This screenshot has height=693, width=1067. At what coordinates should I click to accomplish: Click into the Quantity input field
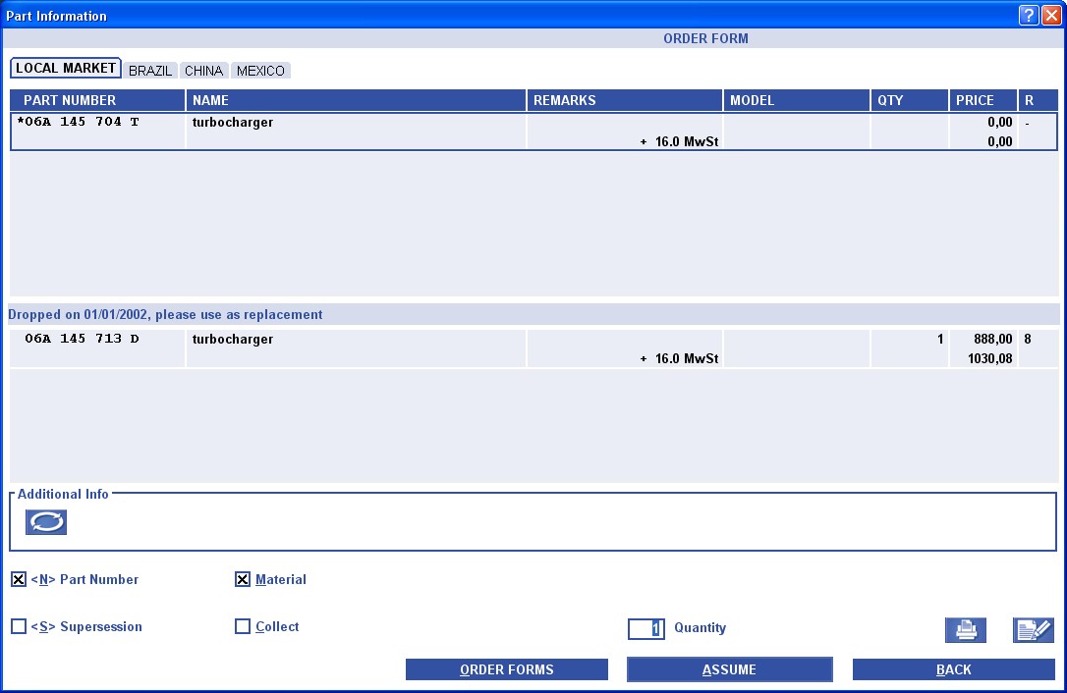click(x=646, y=629)
